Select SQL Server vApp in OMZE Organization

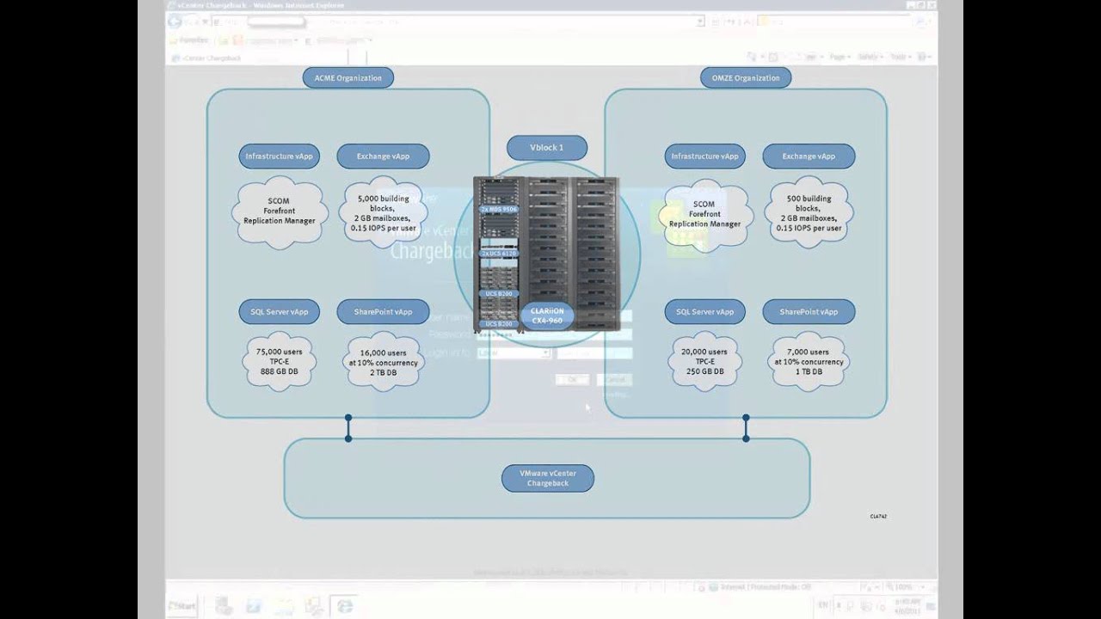point(705,311)
